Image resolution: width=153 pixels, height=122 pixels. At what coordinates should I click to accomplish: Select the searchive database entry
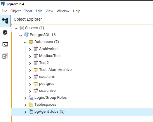tap(47, 91)
